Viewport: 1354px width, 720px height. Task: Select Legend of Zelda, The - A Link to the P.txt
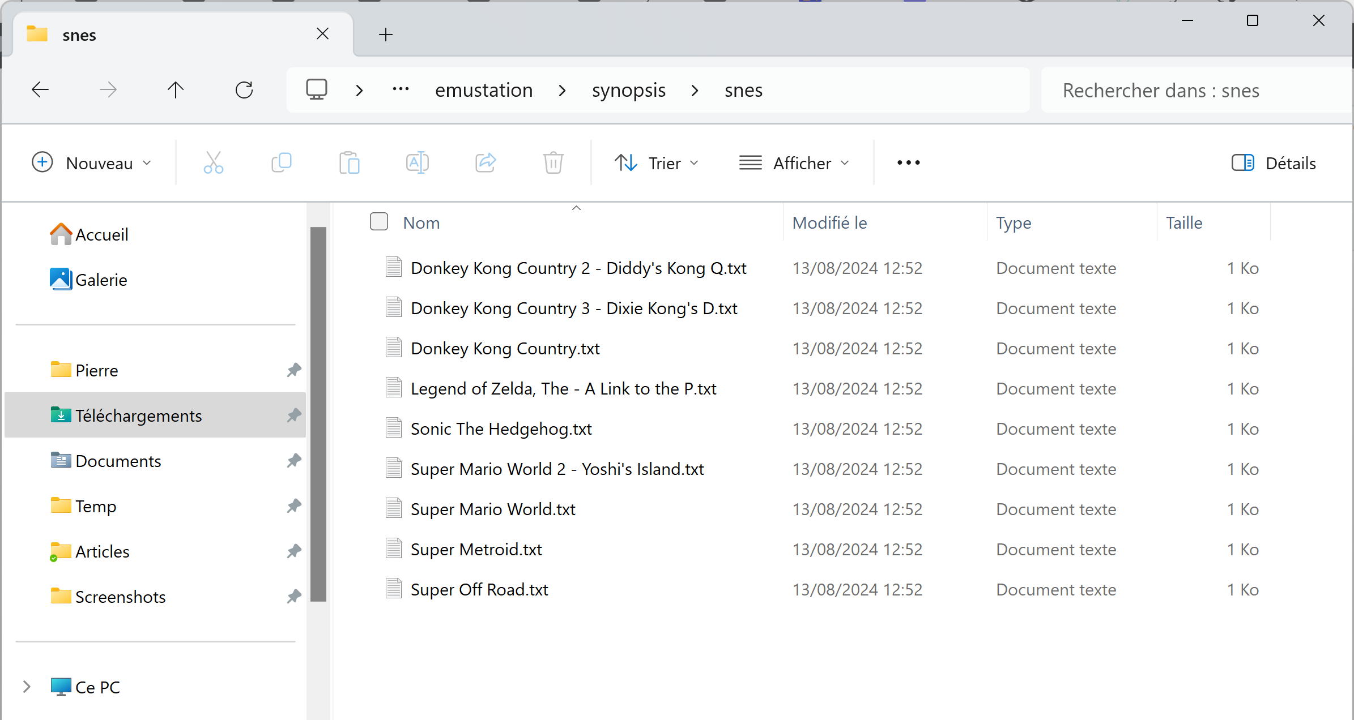[x=563, y=388]
